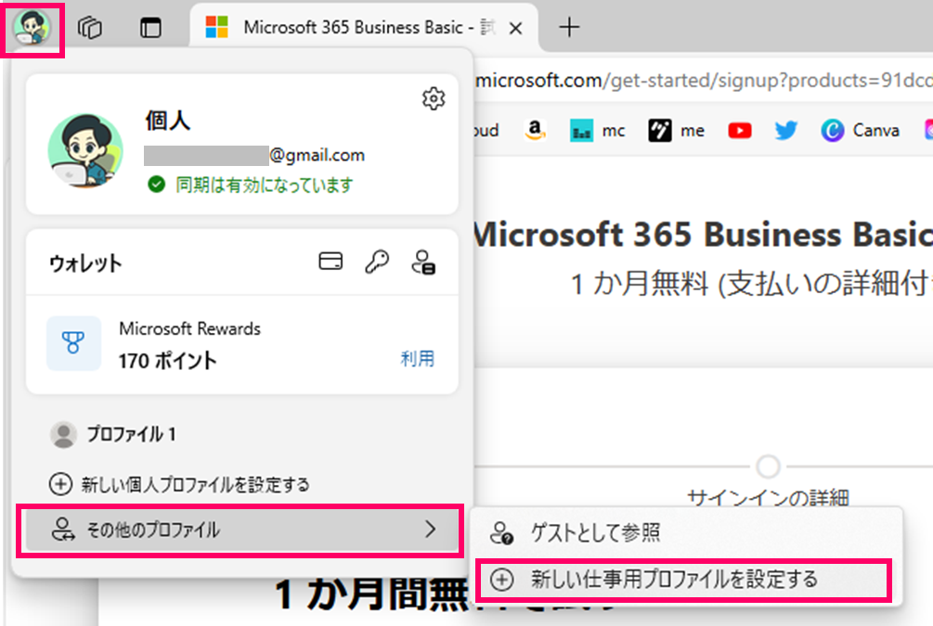Click the 利用 link for Rewards
The image size is (933, 626).
417,359
